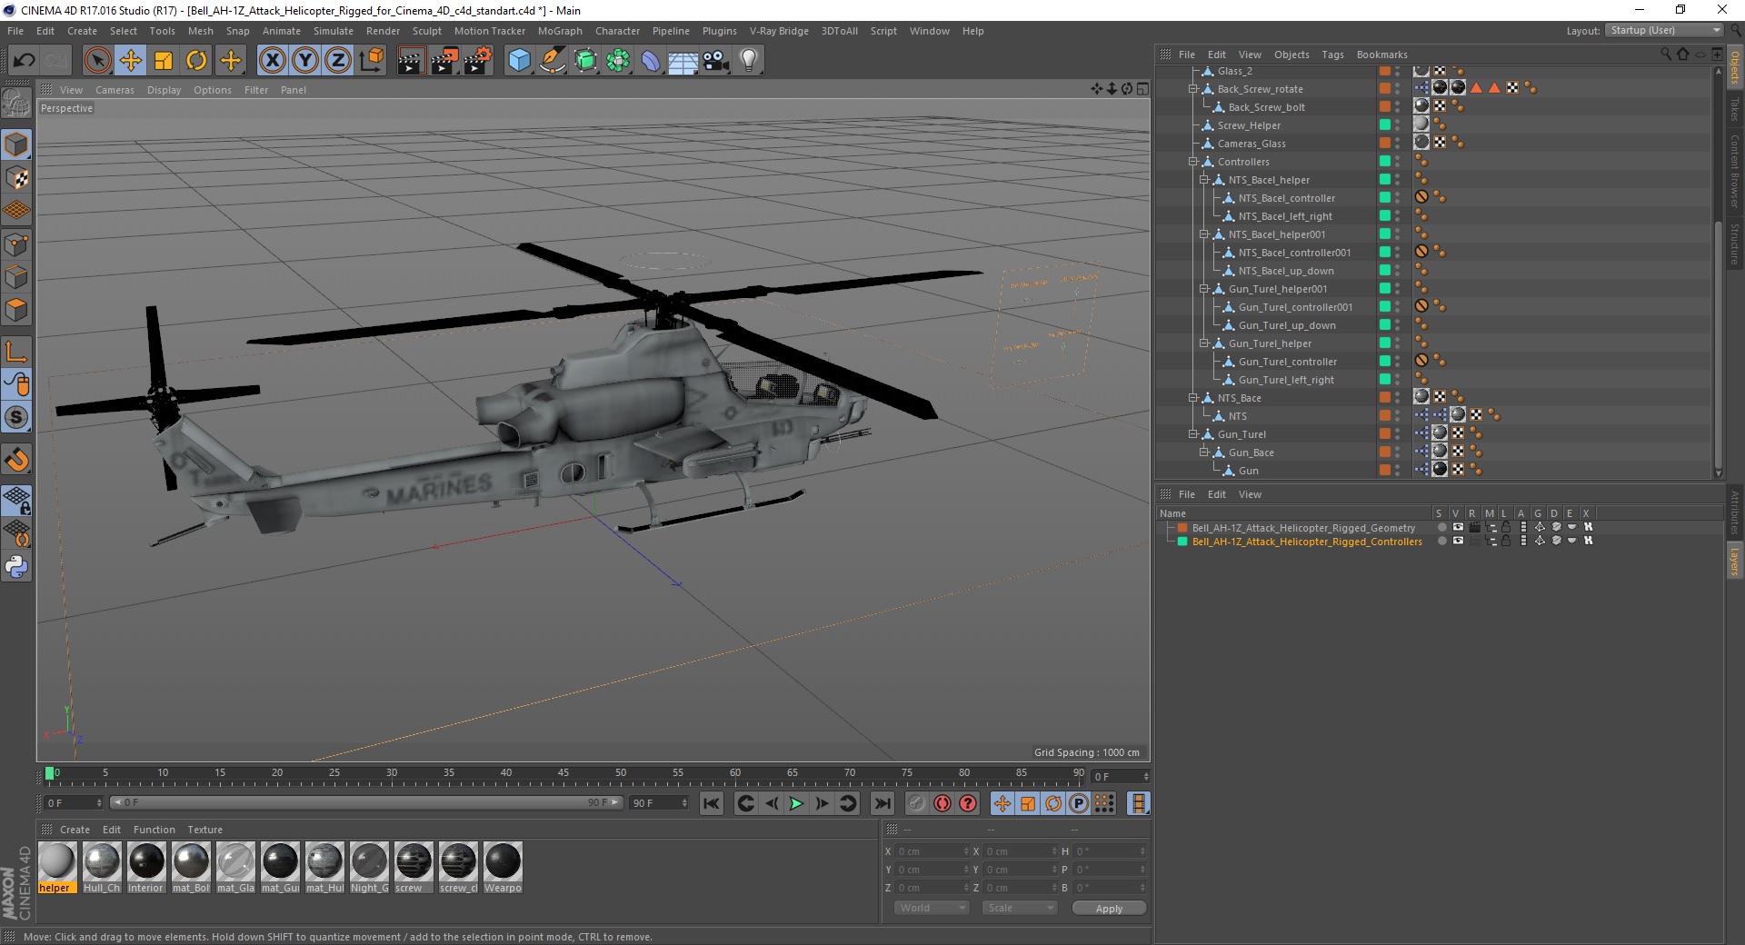Collapse the Gun_Turel hierarchy

click(x=1193, y=434)
